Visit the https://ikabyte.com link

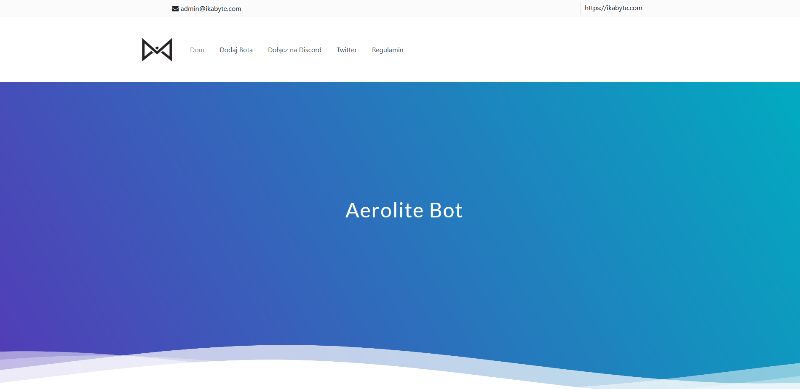click(613, 8)
